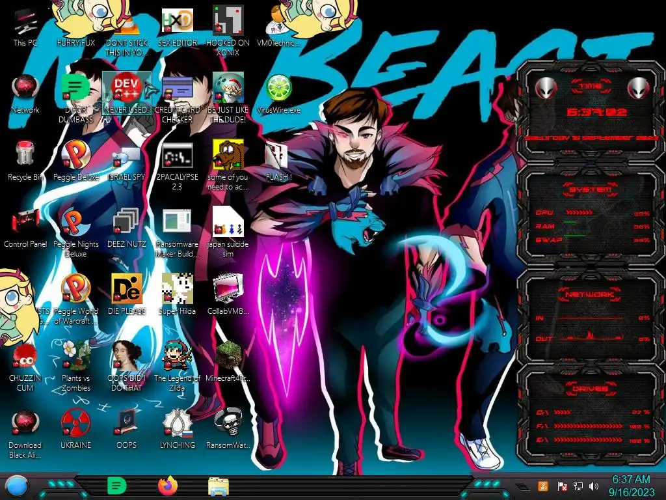Click the F:\ drive usage bar
Viewport: 666px width, 500px height.
click(x=588, y=426)
